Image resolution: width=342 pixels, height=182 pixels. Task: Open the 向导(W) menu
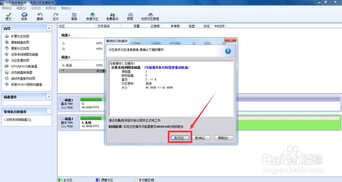click(51, 8)
